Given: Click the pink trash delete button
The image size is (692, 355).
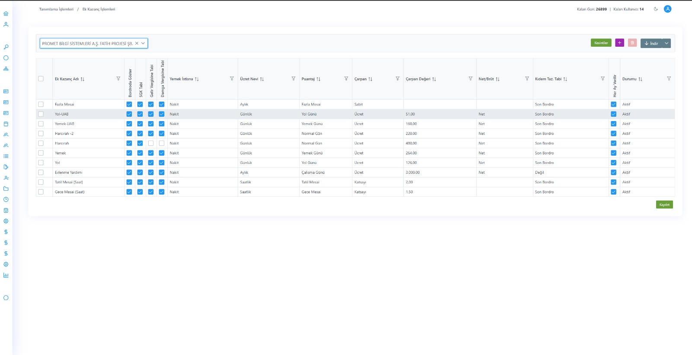Looking at the screenshot, I should point(632,43).
